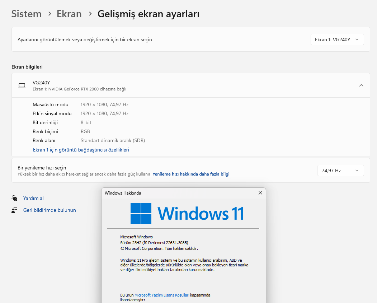Click the Yardım al help icon
The image size is (377, 303).
14,198
